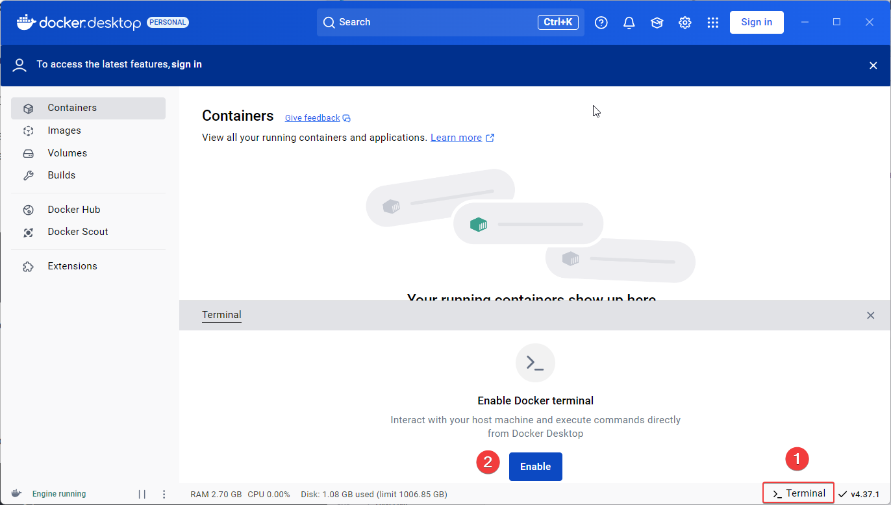Image resolution: width=891 pixels, height=505 pixels.
Task: Click the PERSONAL plan badge
Action: [168, 22]
